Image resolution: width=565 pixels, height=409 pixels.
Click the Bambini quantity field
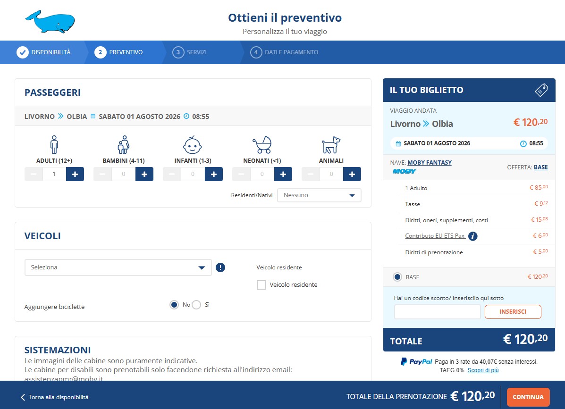tap(124, 174)
